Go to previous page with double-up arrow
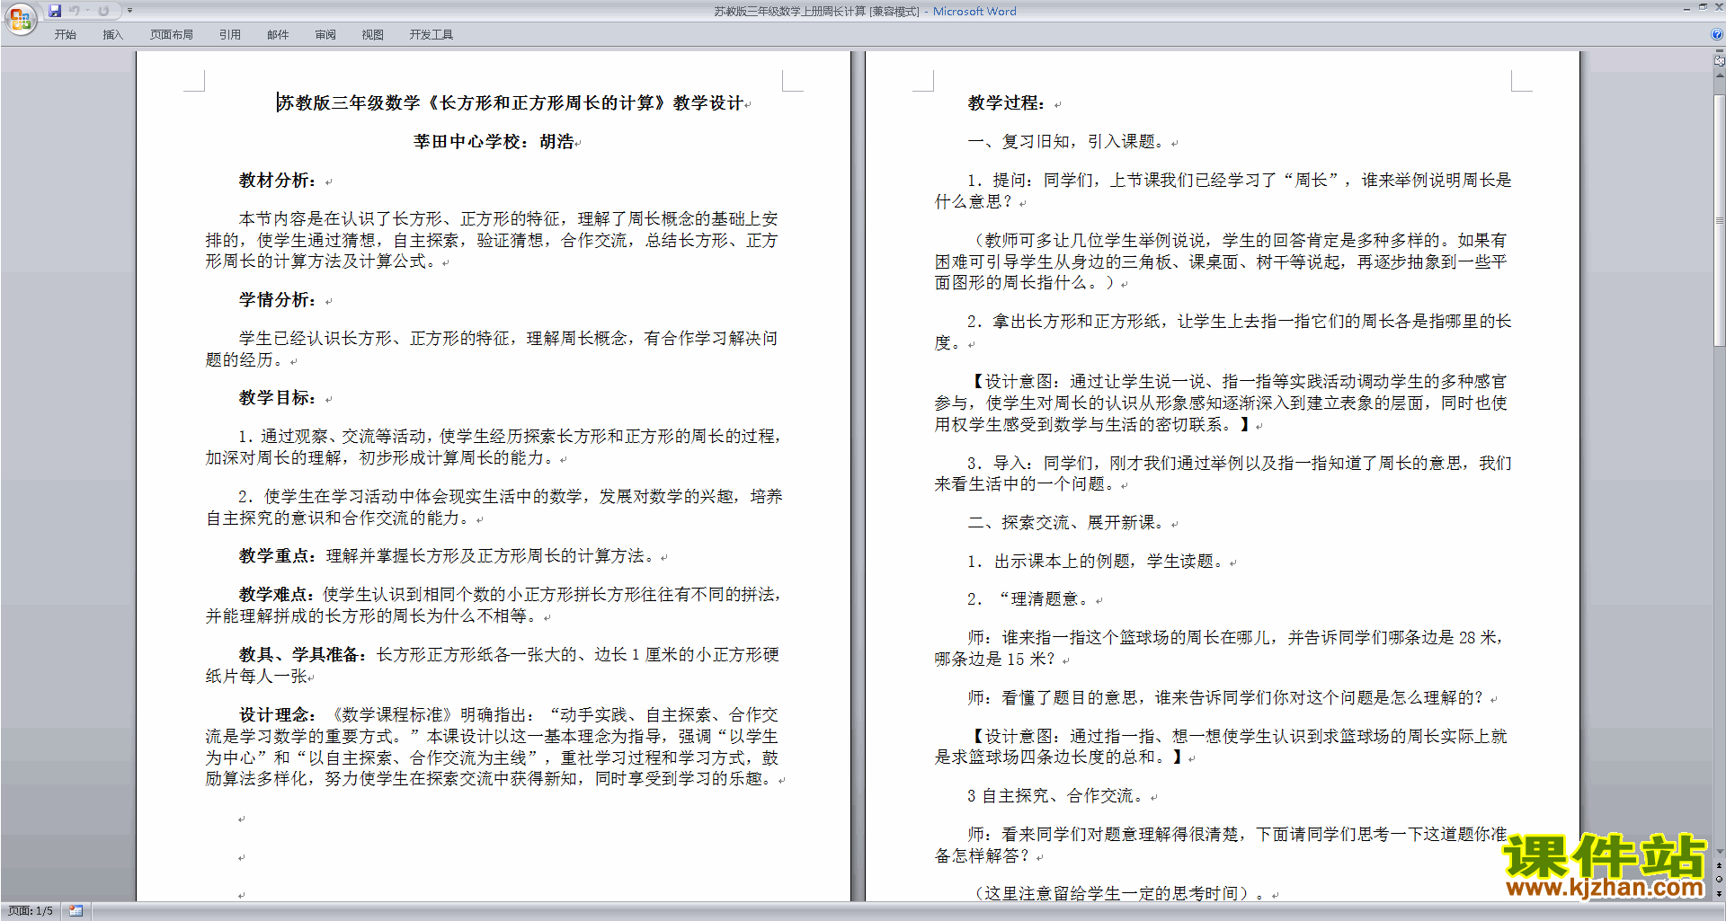Image resolution: width=1726 pixels, height=921 pixels. pos(1720,865)
